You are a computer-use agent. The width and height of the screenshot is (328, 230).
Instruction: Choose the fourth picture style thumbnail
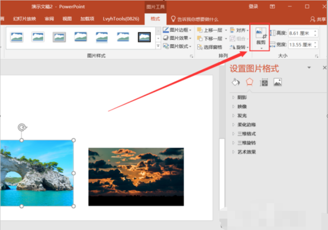pyautogui.click(x=80, y=37)
